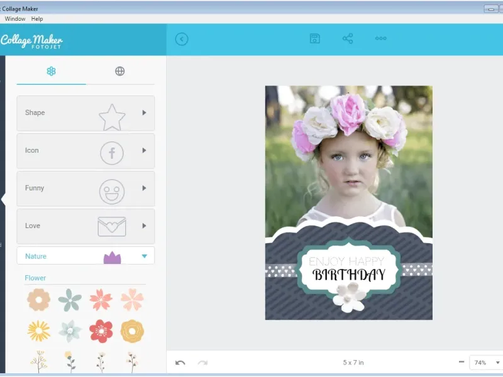
Task: Click the heart envelope Love icon
Action: click(112, 226)
